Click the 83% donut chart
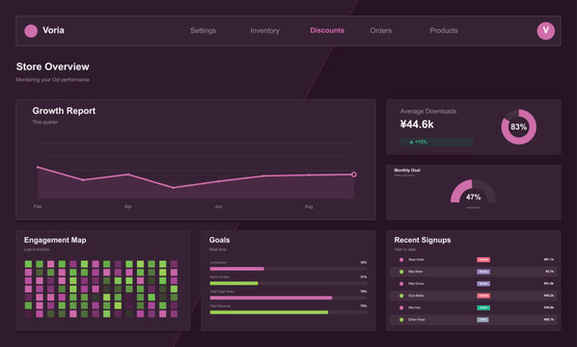Image resolution: width=577 pixels, height=347 pixels. pyautogui.click(x=518, y=127)
